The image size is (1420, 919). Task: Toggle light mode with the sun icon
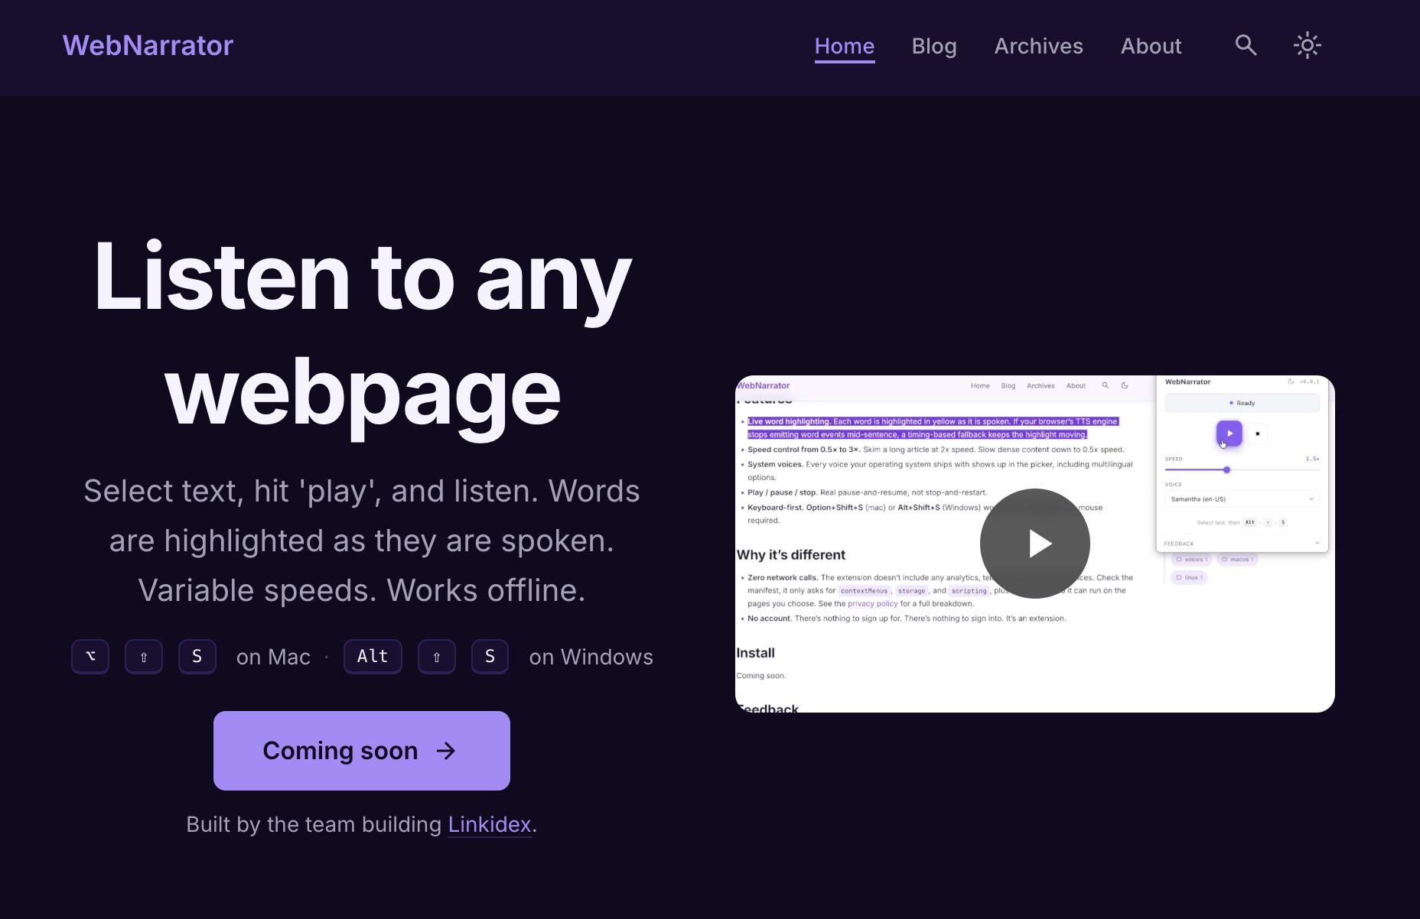pos(1307,45)
